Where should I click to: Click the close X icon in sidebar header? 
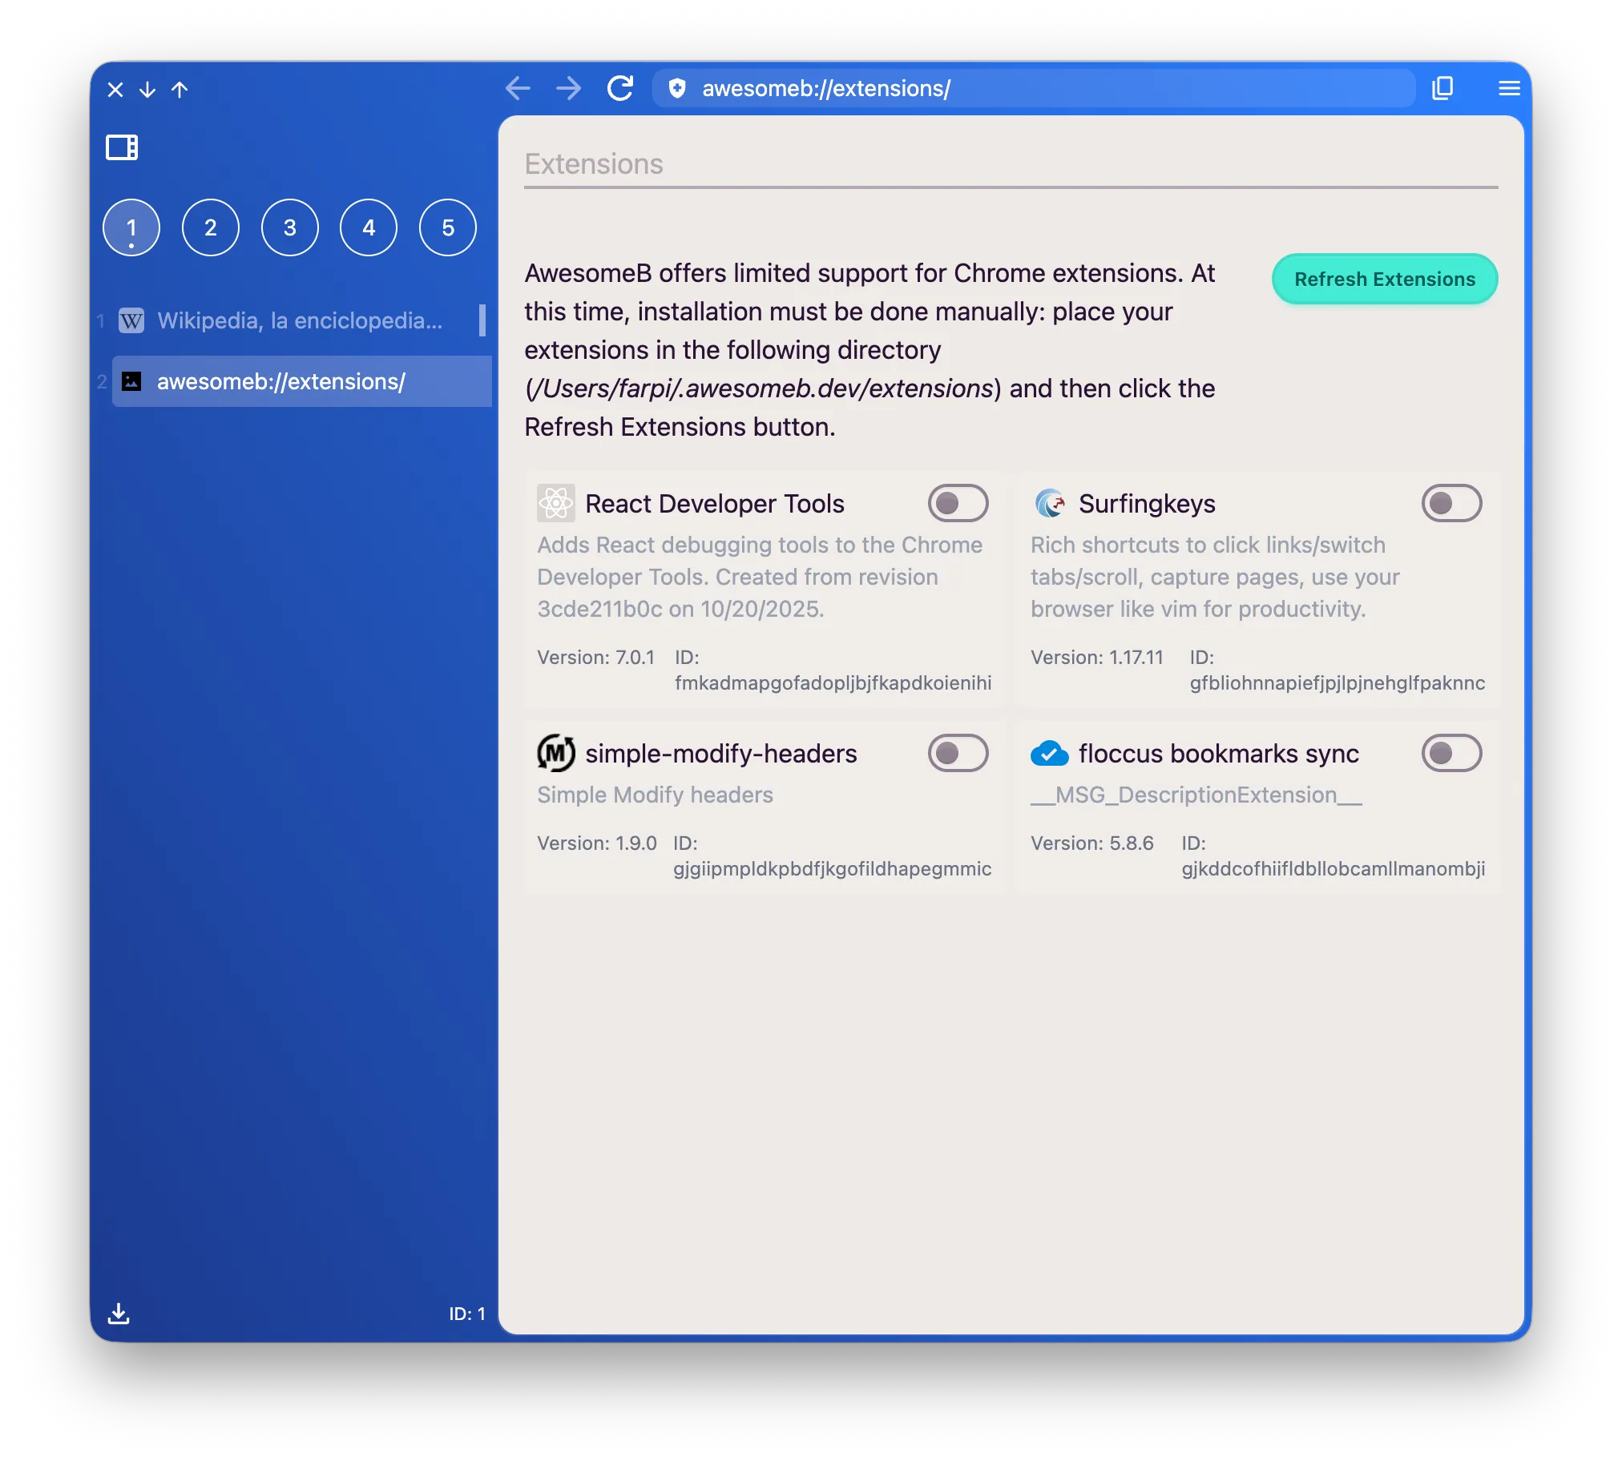click(115, 89)
